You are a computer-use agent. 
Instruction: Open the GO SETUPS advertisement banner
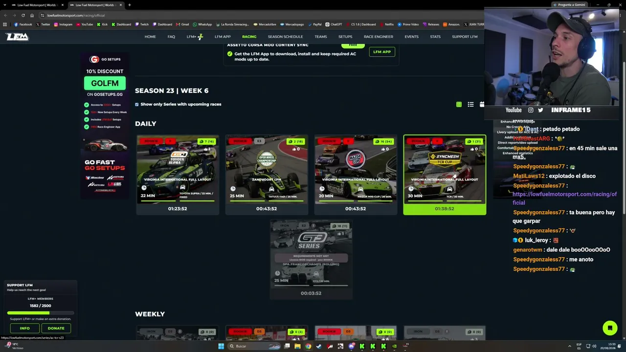(x=105, y=126)
